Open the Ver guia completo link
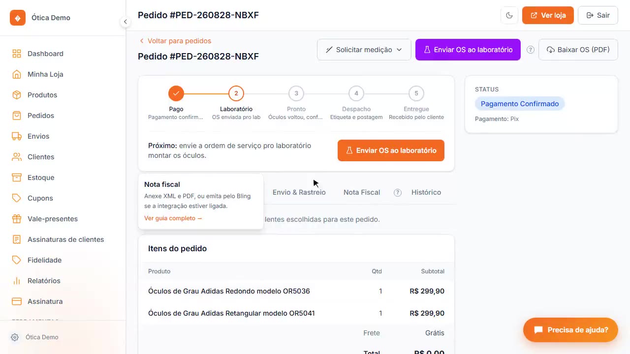The width and height of the screenshot is (630, 354). [x=173, y=218]
